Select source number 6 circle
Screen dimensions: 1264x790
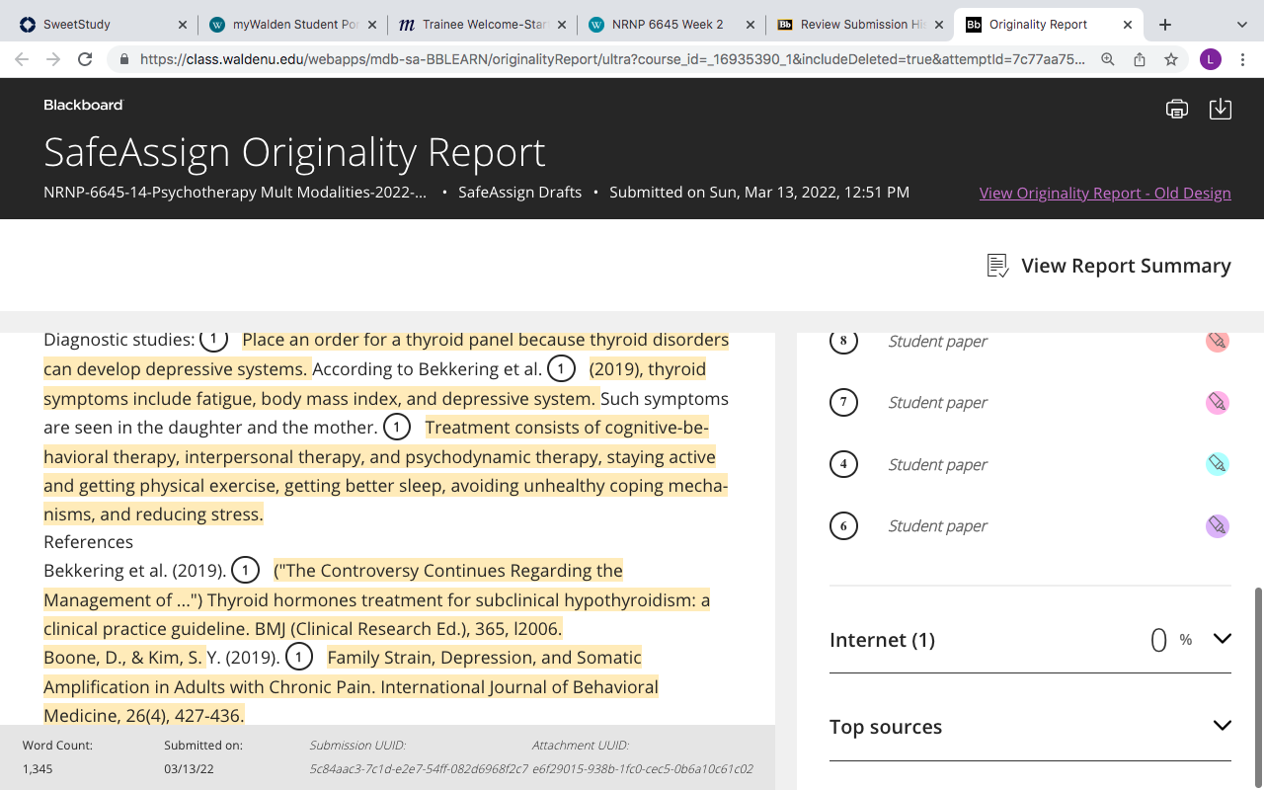pyautogui.click(x=843, y=525)
